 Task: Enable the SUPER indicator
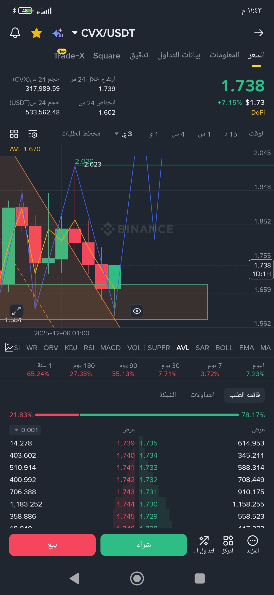click(159, 348)
